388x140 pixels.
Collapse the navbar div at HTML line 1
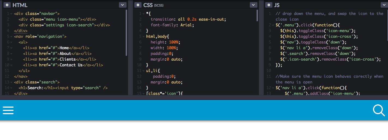(x=11, y=14)
